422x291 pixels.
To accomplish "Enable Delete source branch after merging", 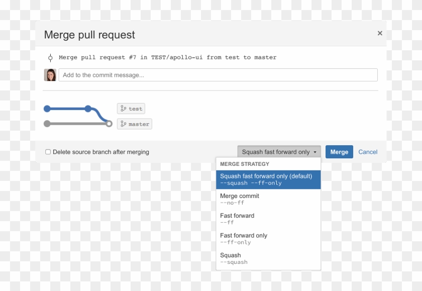I will click(x=48, y=152).
